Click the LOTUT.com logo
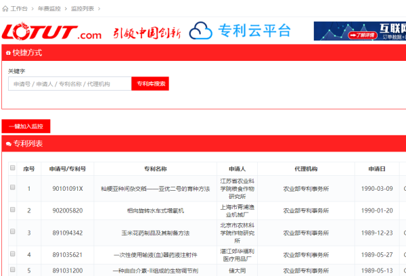This screenshot has width=406, height=276. tap(51, 32)
